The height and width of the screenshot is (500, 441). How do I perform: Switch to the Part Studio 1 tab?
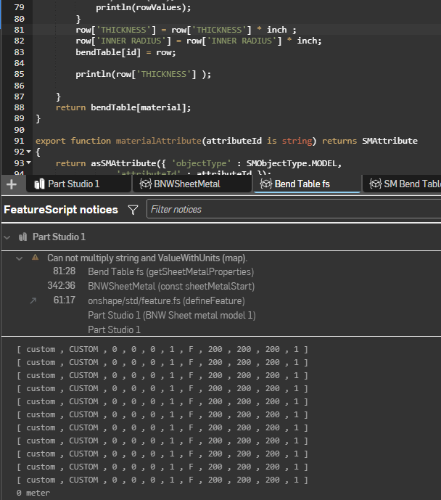click(x=73, y=184)
